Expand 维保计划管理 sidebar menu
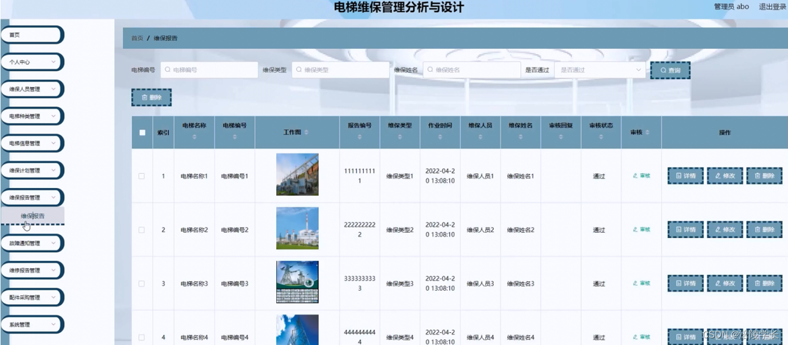This screenshot has width=788, height=345. tap(32, 171)
